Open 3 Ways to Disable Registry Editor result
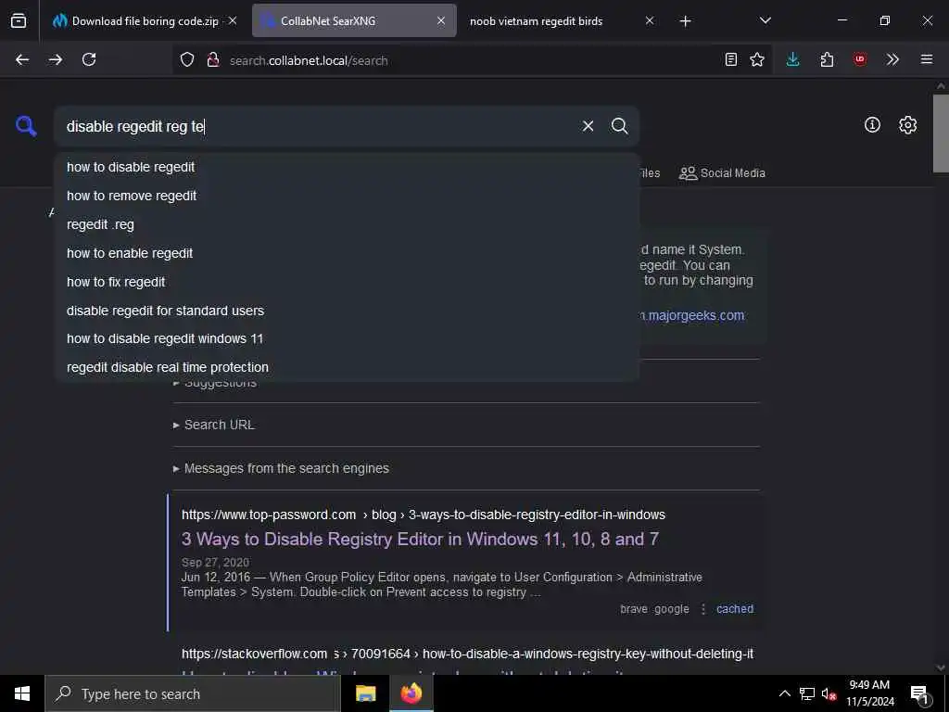Screen dimensions: 949x712 point(420,539)
